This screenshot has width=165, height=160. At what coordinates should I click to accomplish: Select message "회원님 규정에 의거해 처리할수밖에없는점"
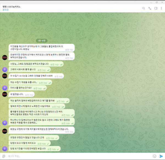pyautogui.click(x=42, y=130)
